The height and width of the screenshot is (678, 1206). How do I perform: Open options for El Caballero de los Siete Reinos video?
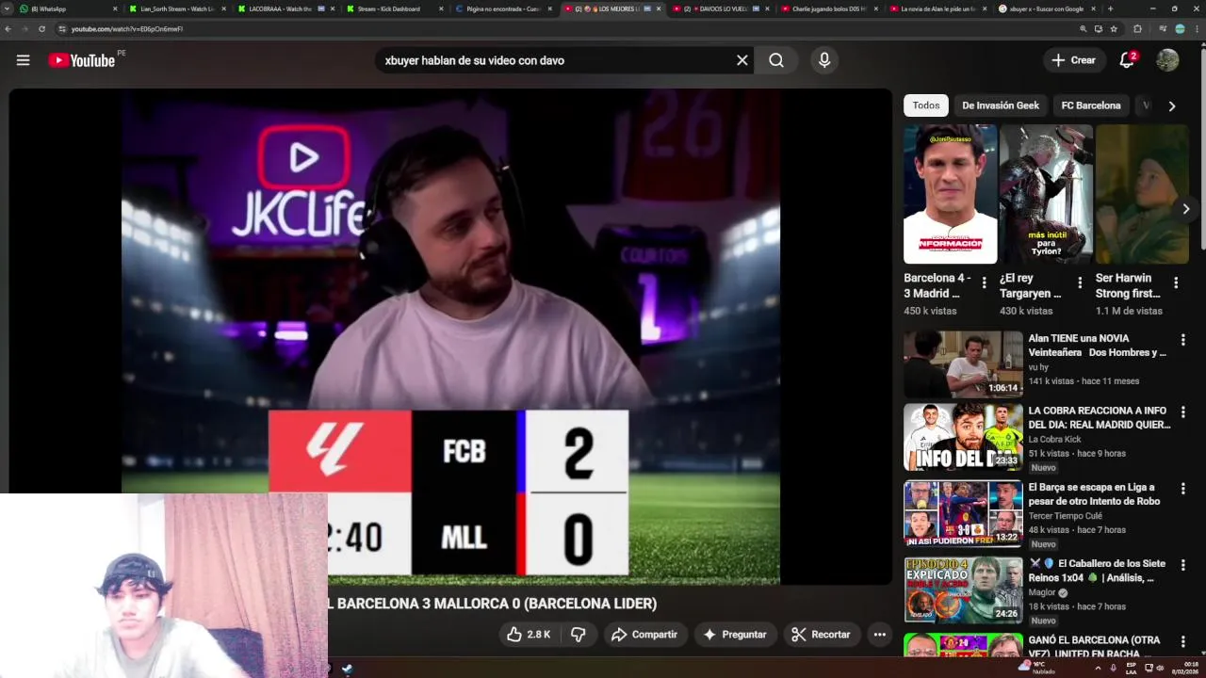[1182, 565]
